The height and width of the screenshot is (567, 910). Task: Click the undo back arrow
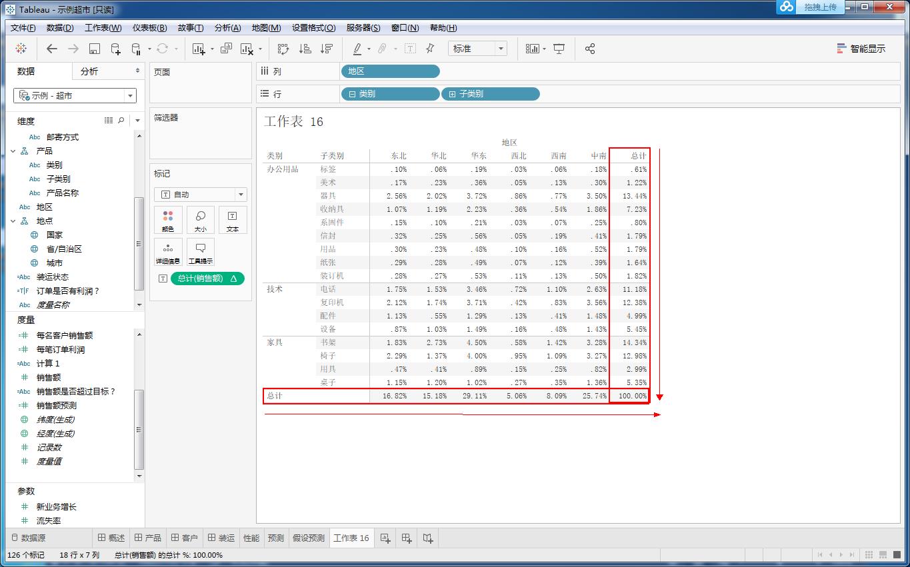[52, 49]
